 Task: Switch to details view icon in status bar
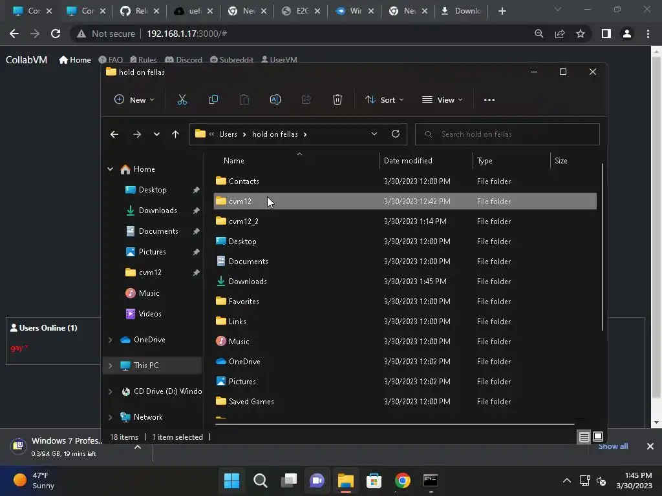584,437
